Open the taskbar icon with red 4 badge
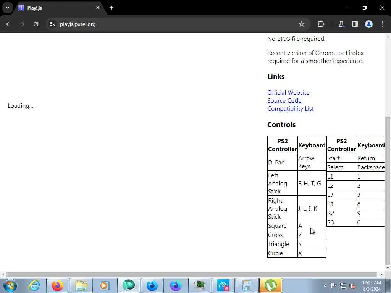The width and height of the screenshot is (391, 293). pos(223,285)
